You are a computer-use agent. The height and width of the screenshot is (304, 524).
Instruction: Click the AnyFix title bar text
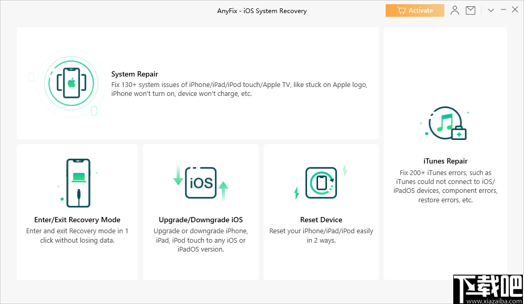(x=261, y=10)
